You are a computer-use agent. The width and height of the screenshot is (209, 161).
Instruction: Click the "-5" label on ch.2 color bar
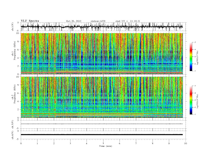tap(194, 100)
